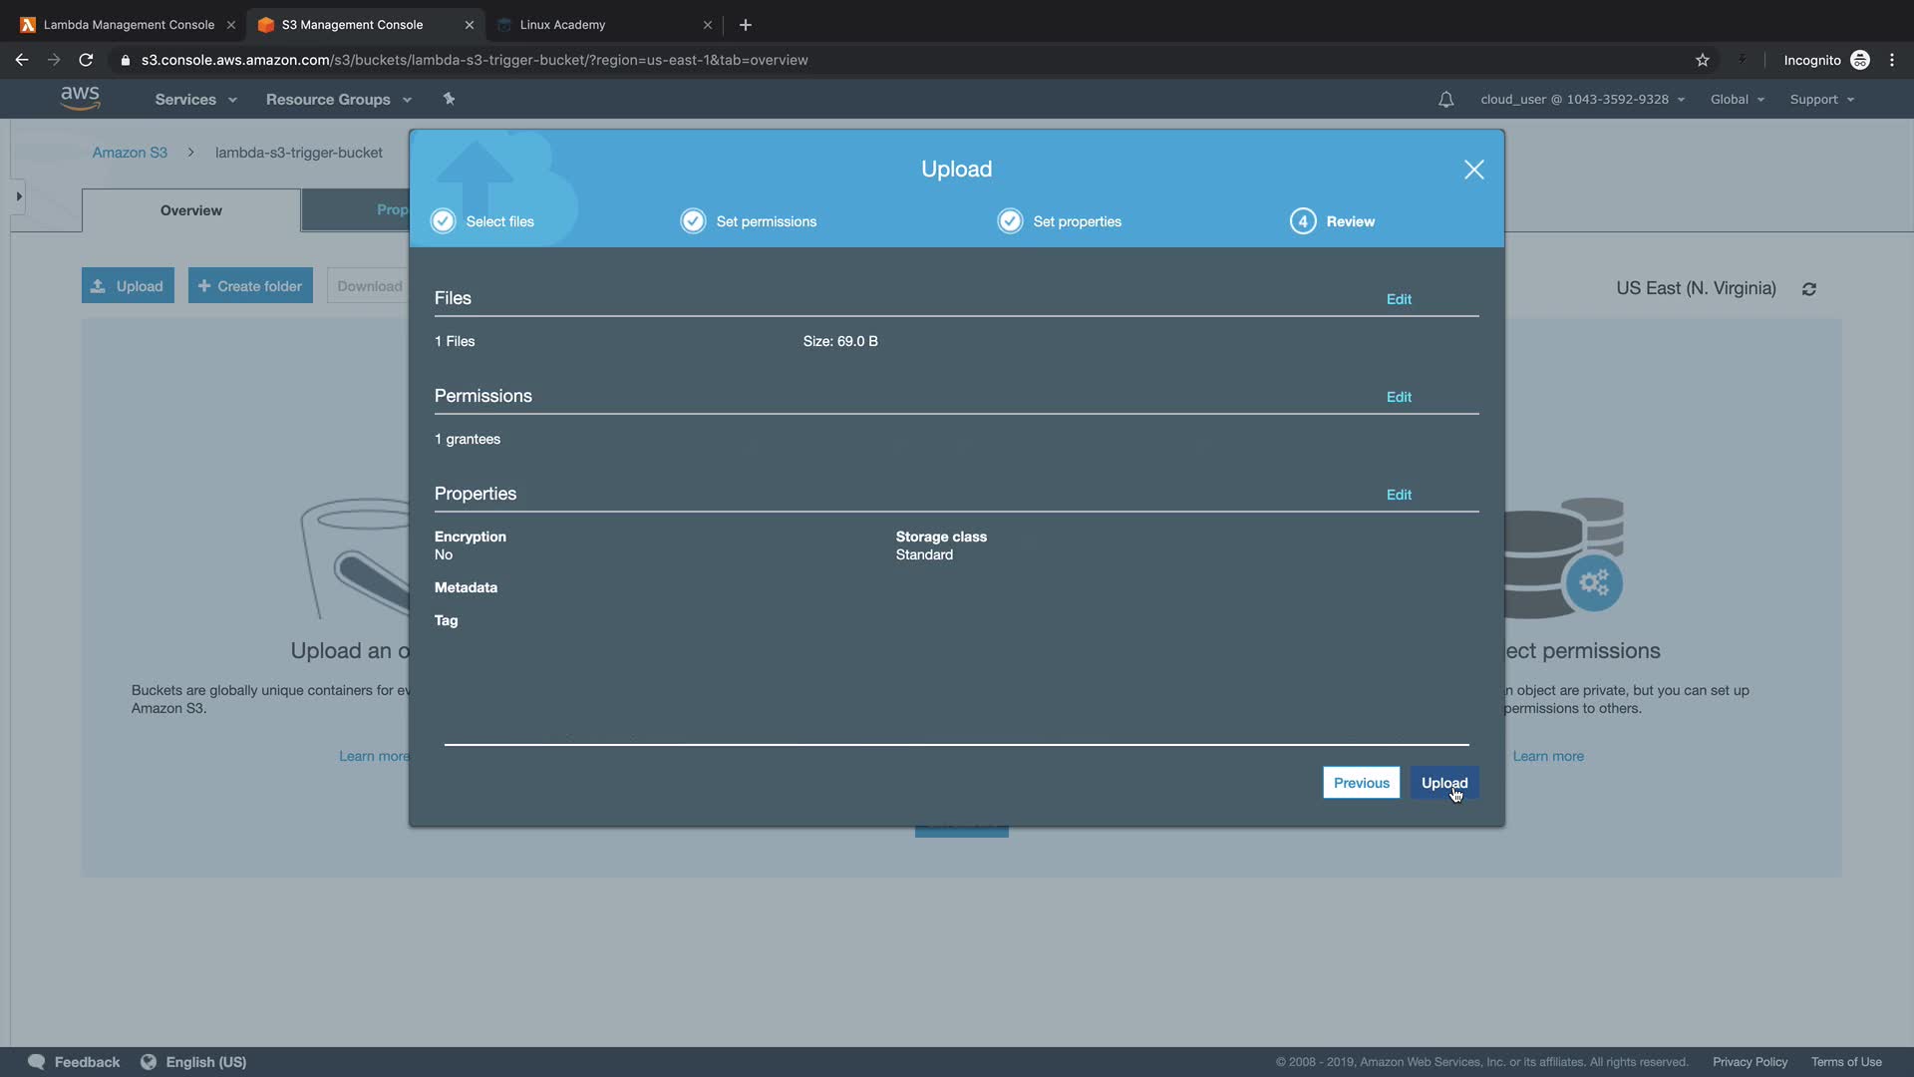Close the Upload dialog with X

pos(1473,170)
